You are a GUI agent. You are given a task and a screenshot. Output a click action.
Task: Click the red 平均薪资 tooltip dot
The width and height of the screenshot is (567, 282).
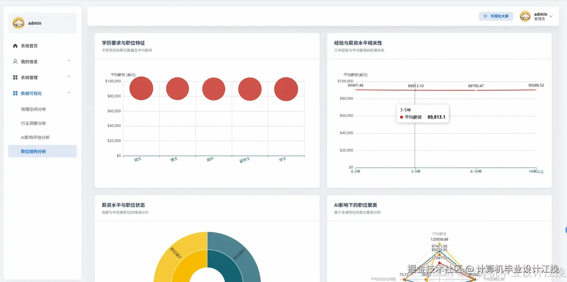pyautogui.click(x=401, y=117)
